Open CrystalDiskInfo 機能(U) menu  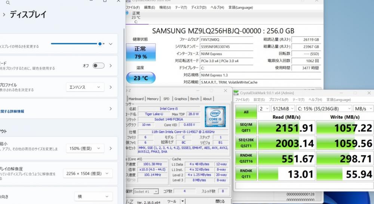pyautogui.click(x=165, y=7)
